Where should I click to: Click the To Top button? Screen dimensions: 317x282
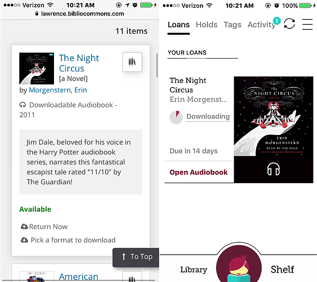(136, 257)
